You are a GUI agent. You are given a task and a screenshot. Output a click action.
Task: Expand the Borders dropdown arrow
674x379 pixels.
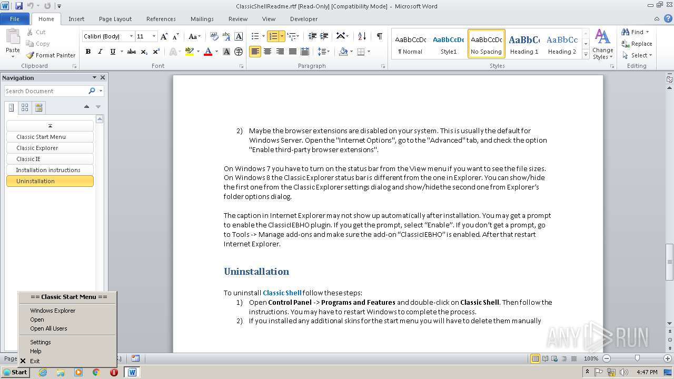click(369, 52)
